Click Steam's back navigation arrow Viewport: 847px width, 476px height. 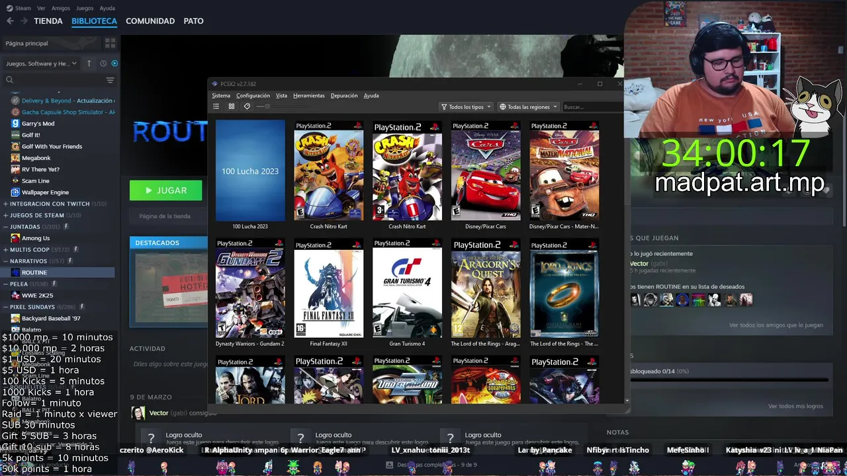pos(9,20)
